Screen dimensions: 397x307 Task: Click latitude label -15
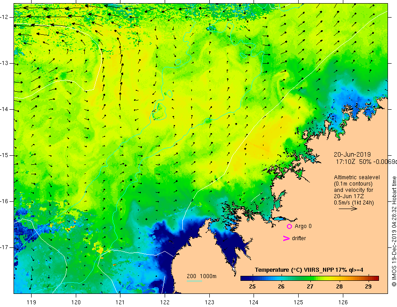click(5, 155)
